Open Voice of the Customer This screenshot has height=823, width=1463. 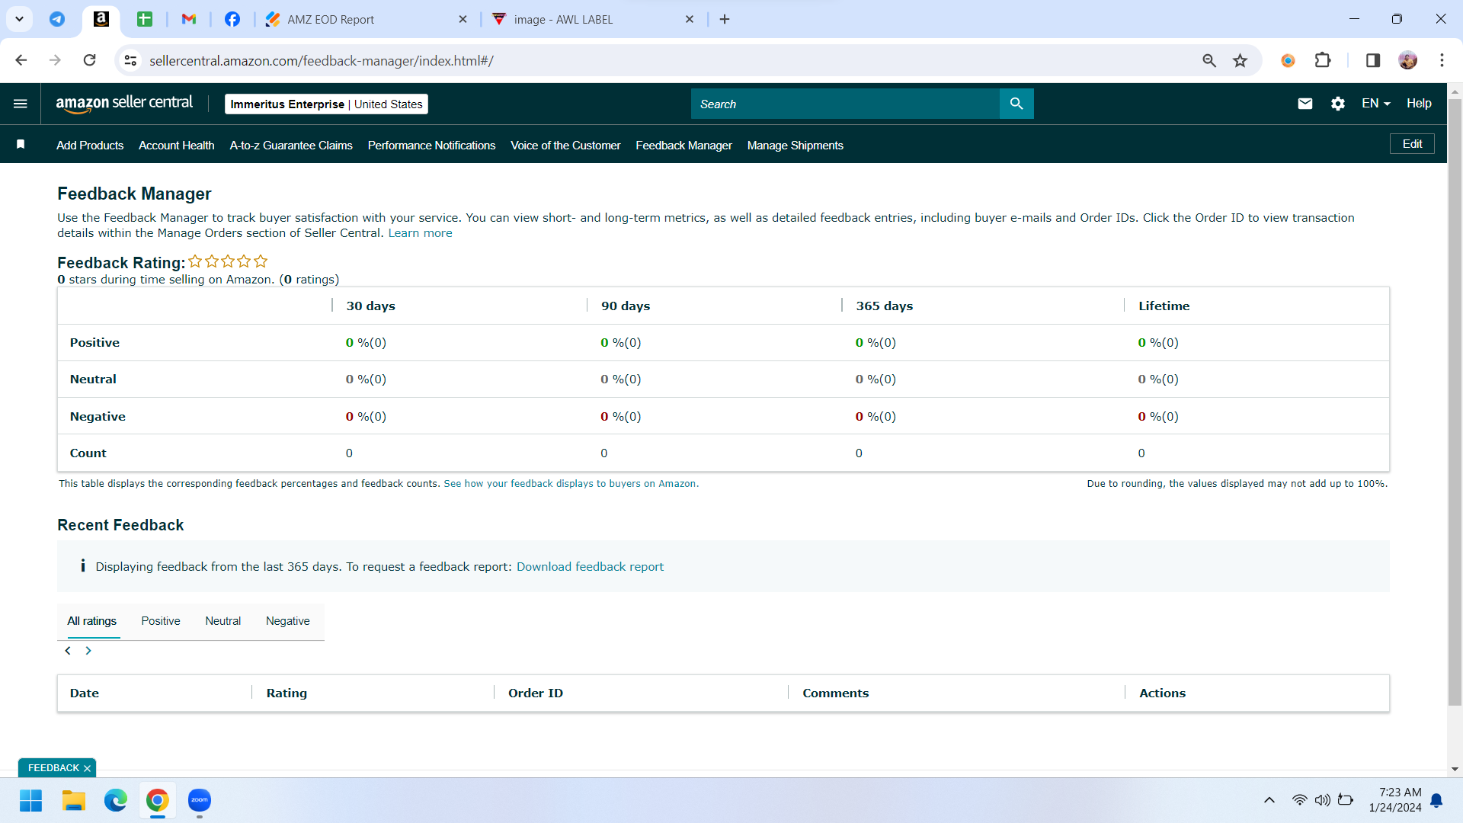click(565, 145)
